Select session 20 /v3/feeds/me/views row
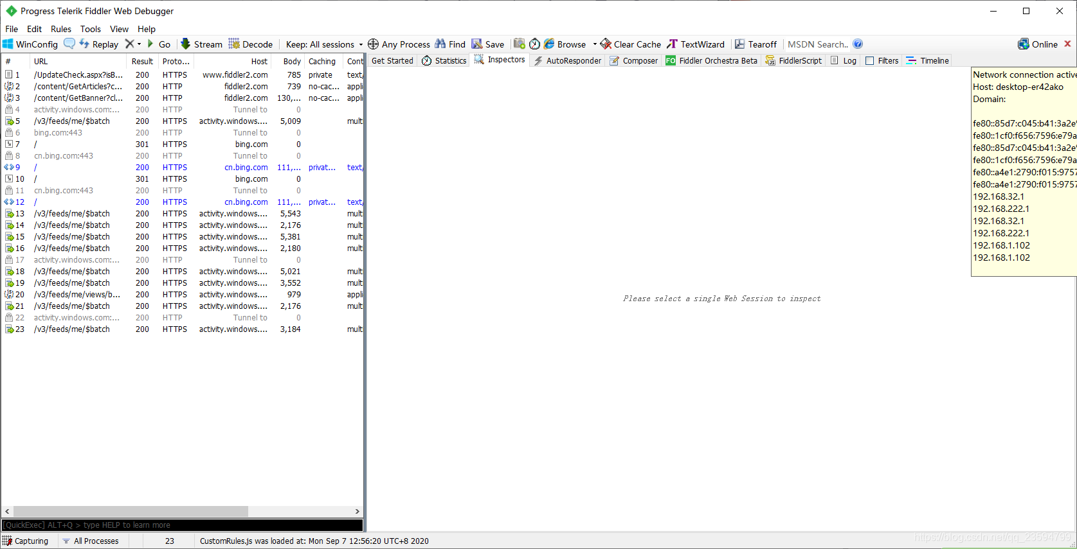 click(x=183, y=295)
